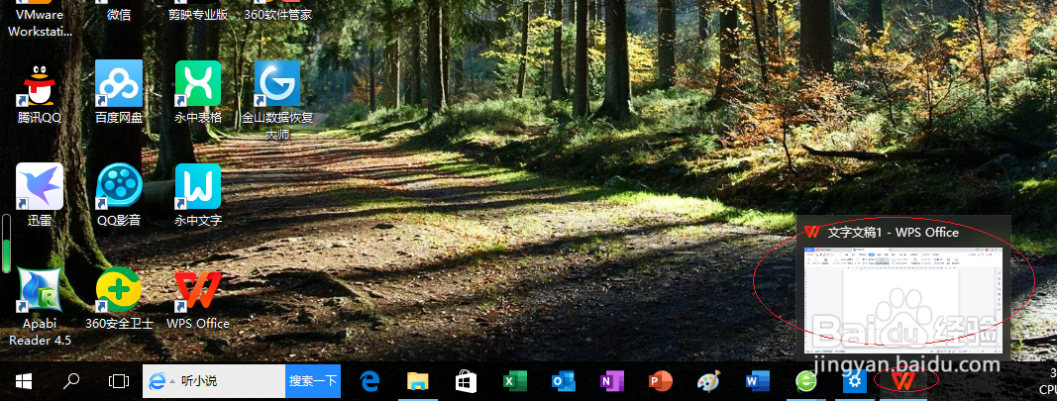Launch the 剪映专业版 desktop shortcut
1057x401 pixels.
coord(198,11)
